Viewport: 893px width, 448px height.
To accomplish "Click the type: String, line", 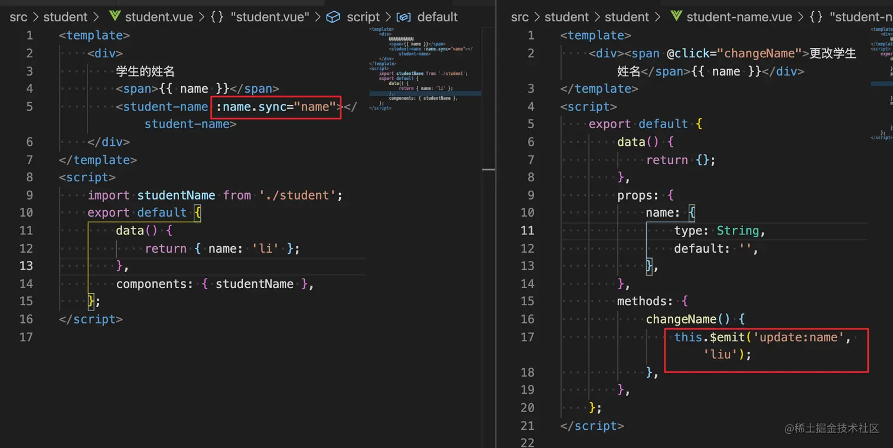I will click(x=720, y=231).
